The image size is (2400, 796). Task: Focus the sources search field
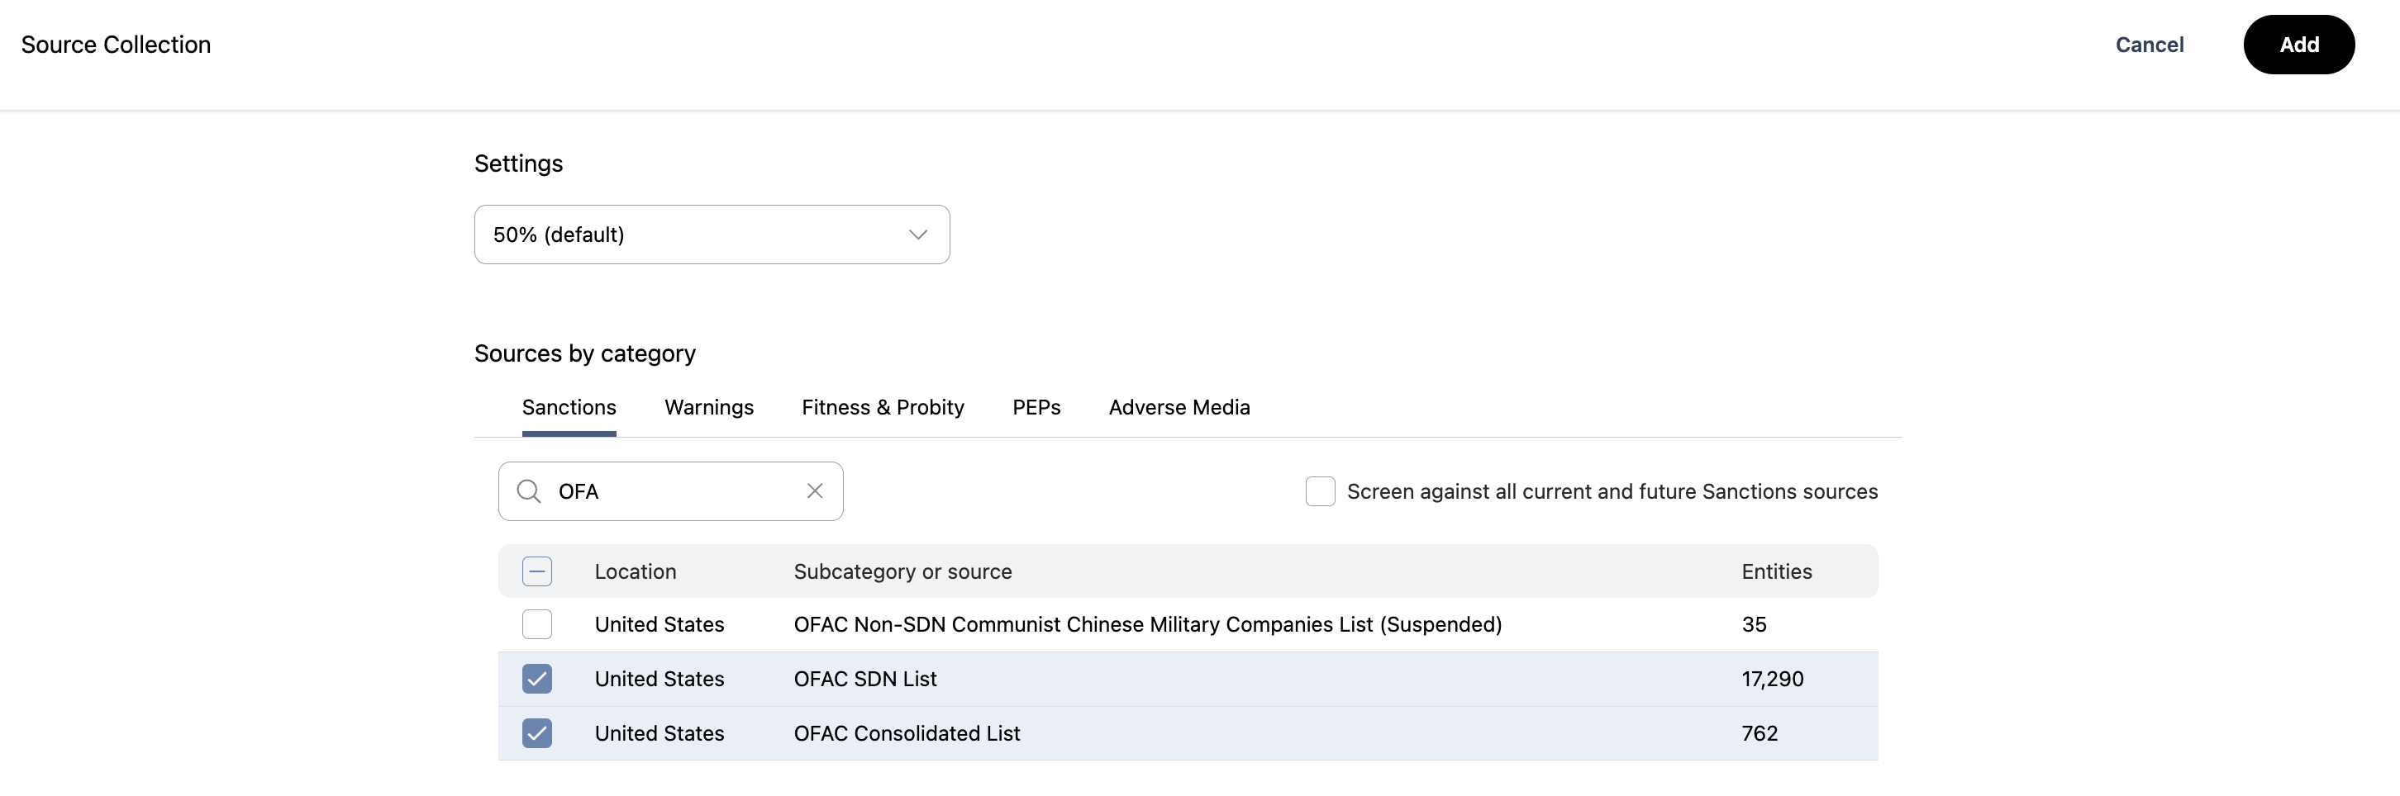675,490
